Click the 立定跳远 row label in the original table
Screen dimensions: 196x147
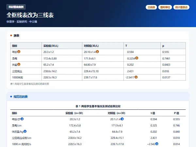pos(17,71)
